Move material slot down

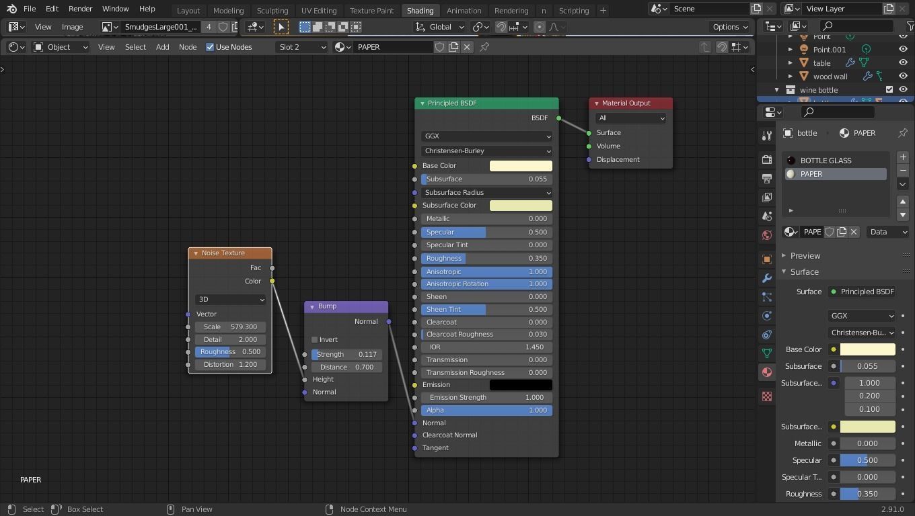(x=903, y=215)
